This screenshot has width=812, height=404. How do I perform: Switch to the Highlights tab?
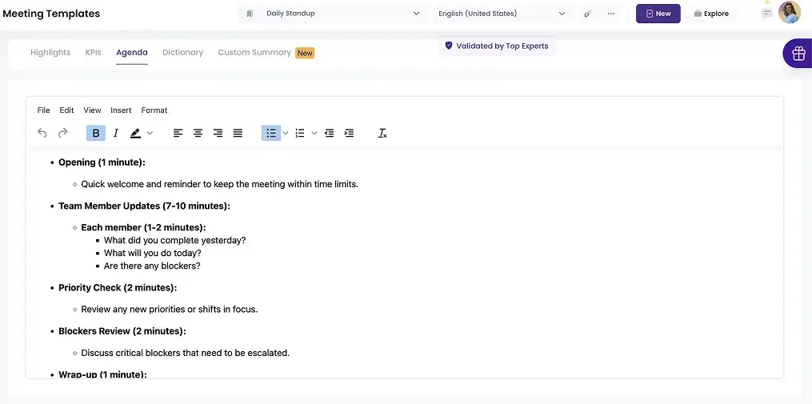coord(50,53)
